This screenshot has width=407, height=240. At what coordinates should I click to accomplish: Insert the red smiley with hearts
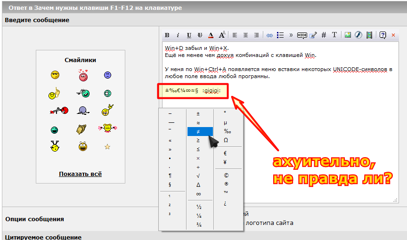pos(83,75)
